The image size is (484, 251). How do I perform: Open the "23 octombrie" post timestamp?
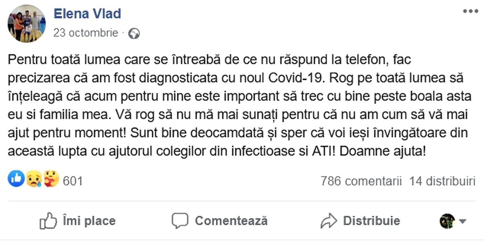point(85,33)
